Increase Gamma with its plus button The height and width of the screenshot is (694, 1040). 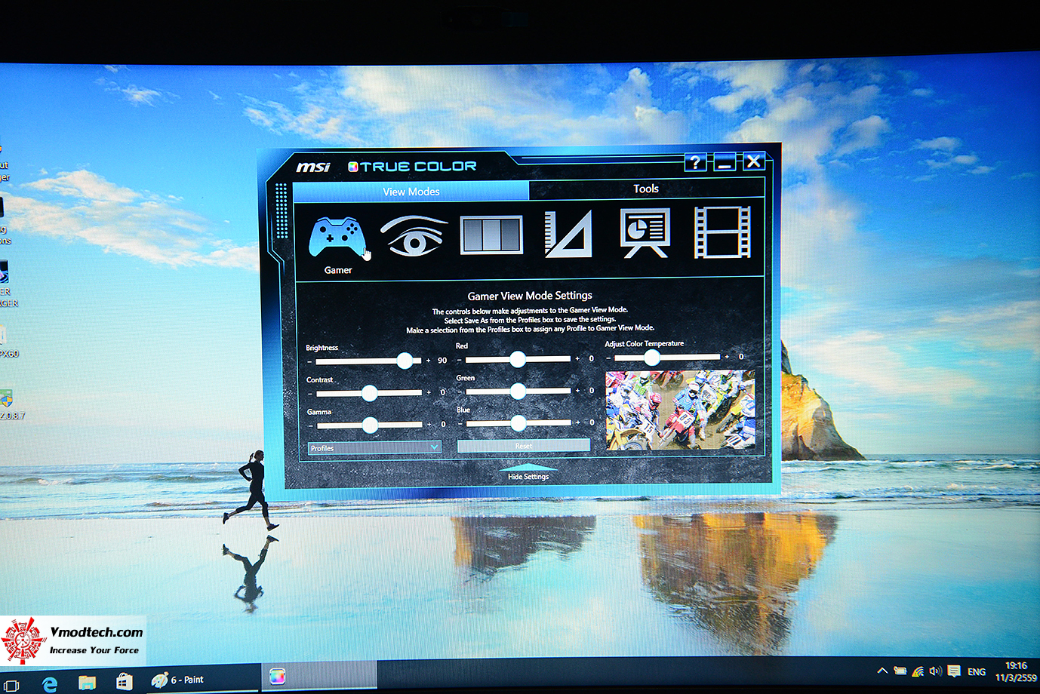click(429, 425)
